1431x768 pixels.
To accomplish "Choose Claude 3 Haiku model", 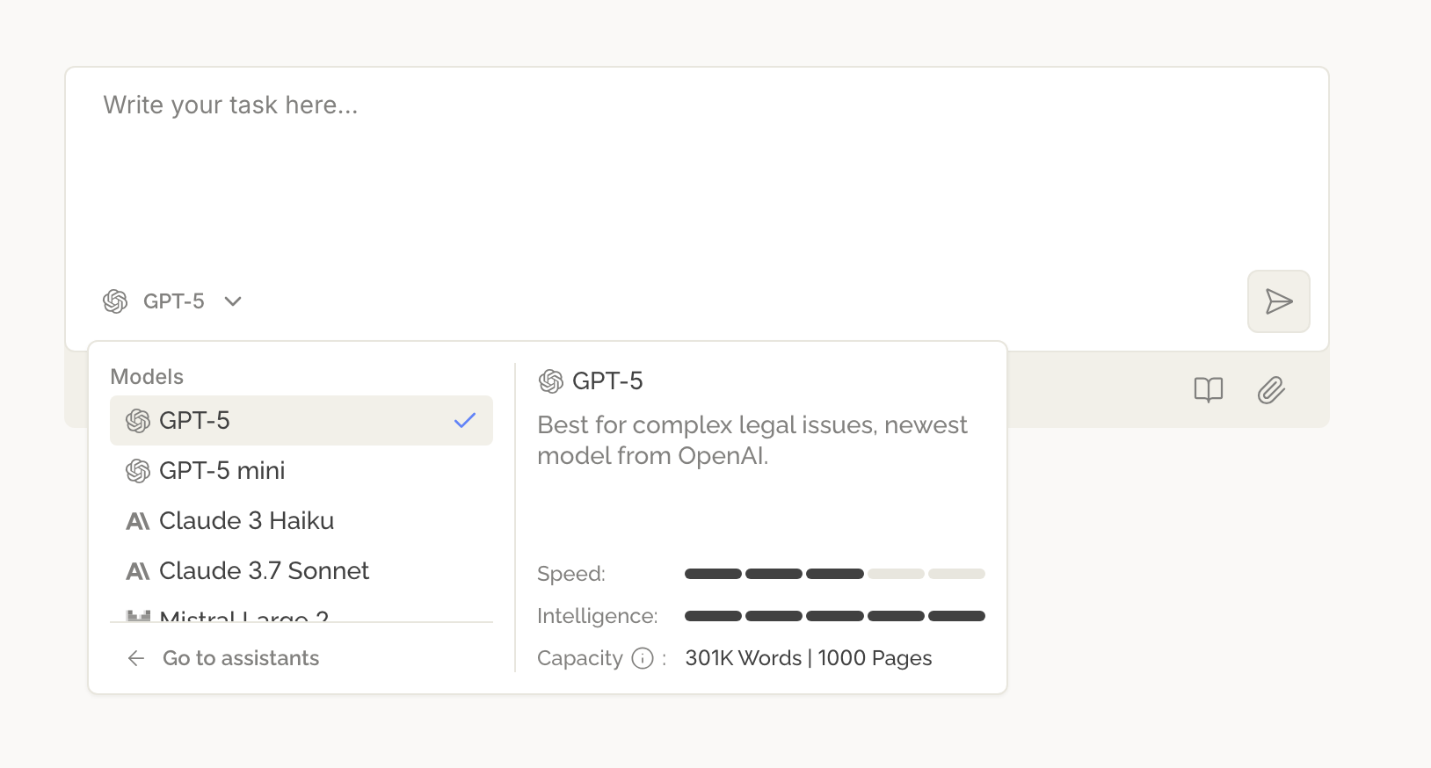I will coord(301,520).
